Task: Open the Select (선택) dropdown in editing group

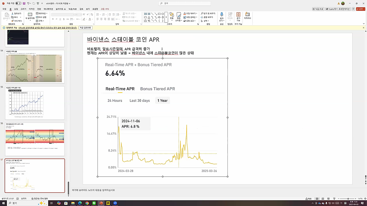Action: (206, 21)
